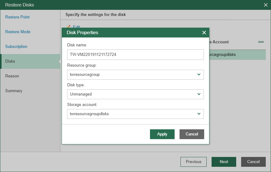This screenshot has width=271, height=172.
Task: Go to the Restore Point step
Action: pyautogui.click(x=18, y=17)
